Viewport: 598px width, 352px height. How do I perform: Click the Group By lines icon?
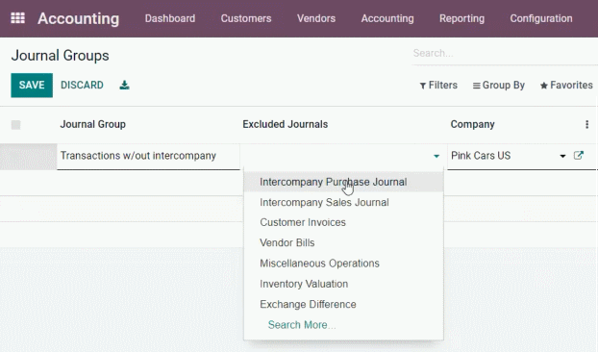click(x=476, y=86)
